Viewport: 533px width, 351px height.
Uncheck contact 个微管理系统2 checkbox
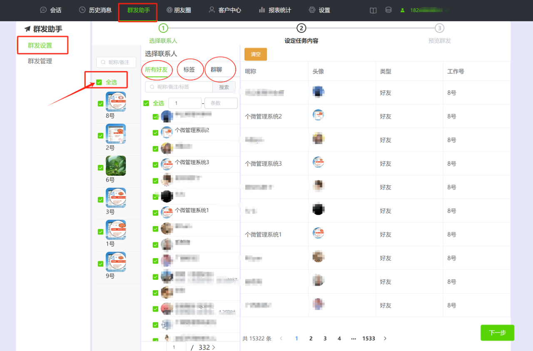coord(155,133)
